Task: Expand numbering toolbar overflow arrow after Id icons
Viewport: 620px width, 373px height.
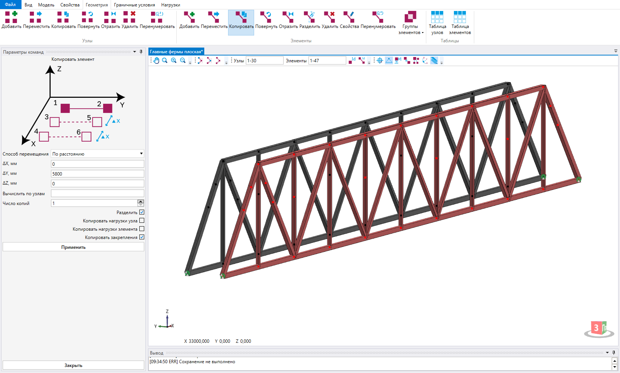Action: [x=369, y=61]
